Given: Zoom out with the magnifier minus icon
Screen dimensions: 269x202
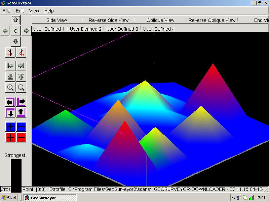Looking at the screenshot, I should point(21,88).
